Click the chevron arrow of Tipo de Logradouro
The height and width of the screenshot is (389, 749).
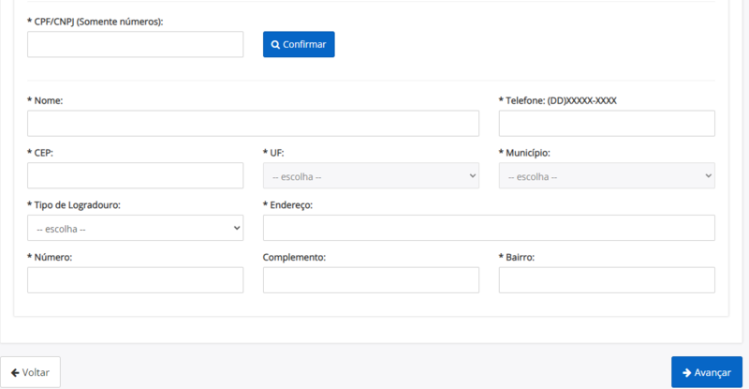point(237,228)
